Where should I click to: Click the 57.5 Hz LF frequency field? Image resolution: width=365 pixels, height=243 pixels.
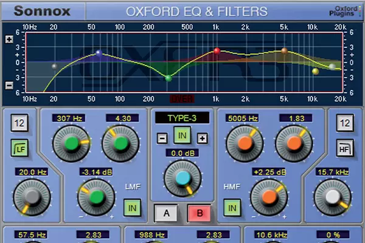point(31,235)
